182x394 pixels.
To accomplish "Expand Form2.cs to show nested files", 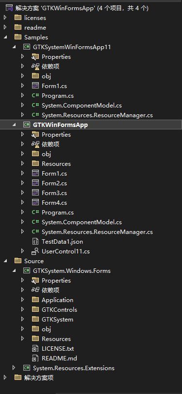I will (x=22, y=183).
